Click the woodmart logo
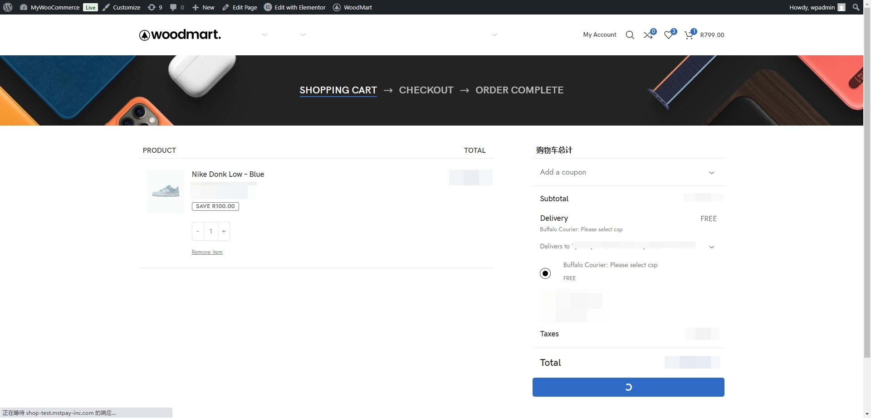Viewport: 871px width, 418px height. point(180,34)
